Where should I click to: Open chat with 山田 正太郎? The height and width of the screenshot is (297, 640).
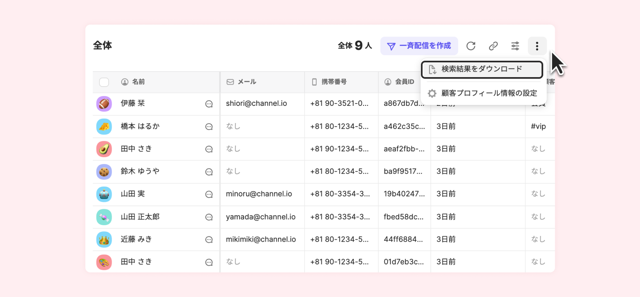(209, 217)
